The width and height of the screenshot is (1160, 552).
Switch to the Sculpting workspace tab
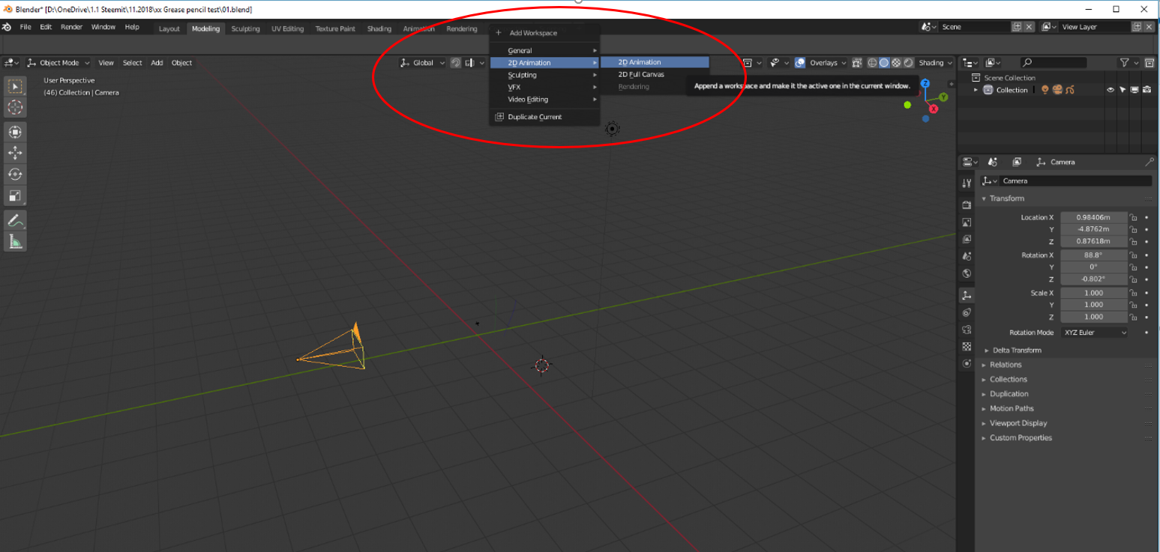pyautogui.click(x=245, y=28)
